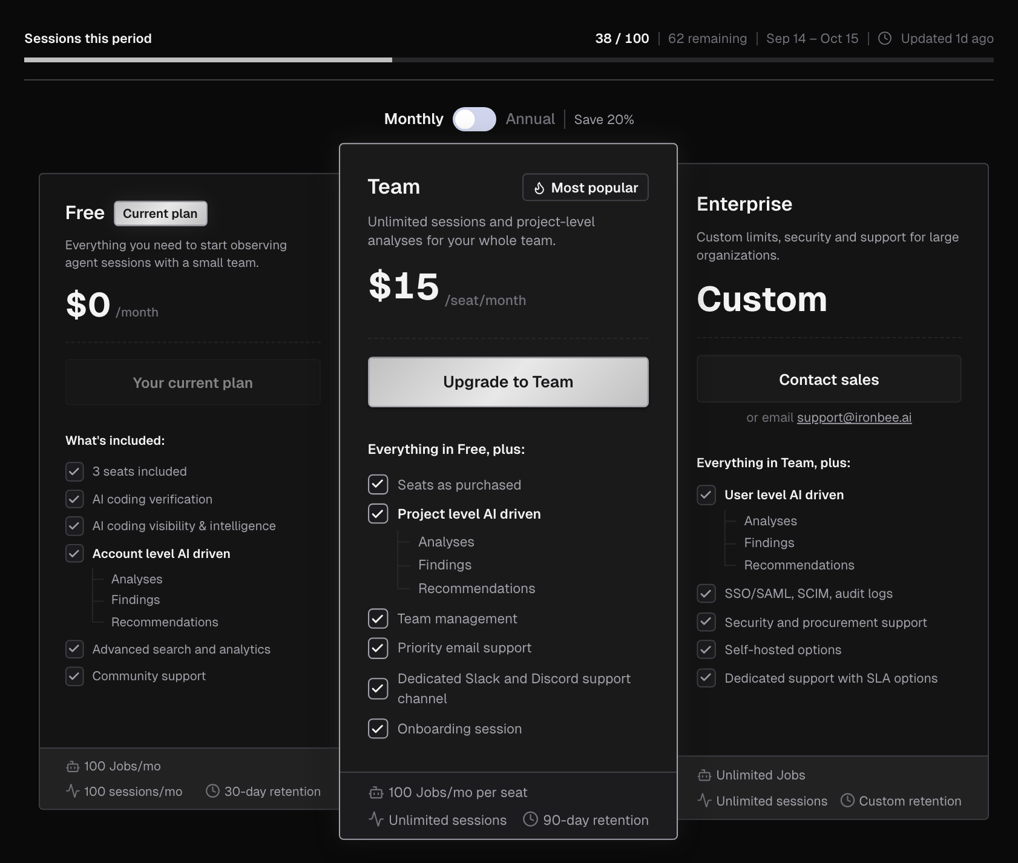Click the checkbox for Onboarding session

pyautogui.click(x=378, y=729)
